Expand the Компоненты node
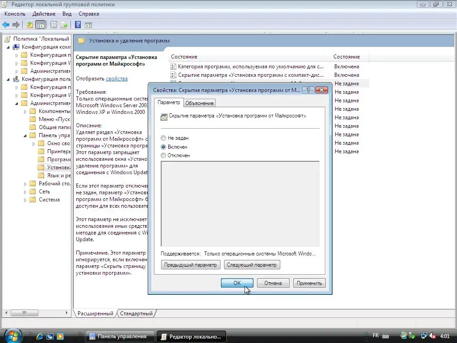The height and width of the screenshot is (343, 457). tap(25, 111)
